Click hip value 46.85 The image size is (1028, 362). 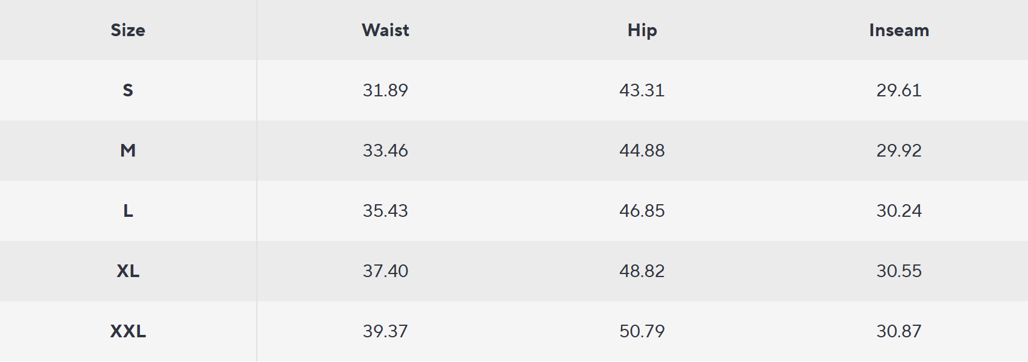pyautogui.click(x=642, y=211)
